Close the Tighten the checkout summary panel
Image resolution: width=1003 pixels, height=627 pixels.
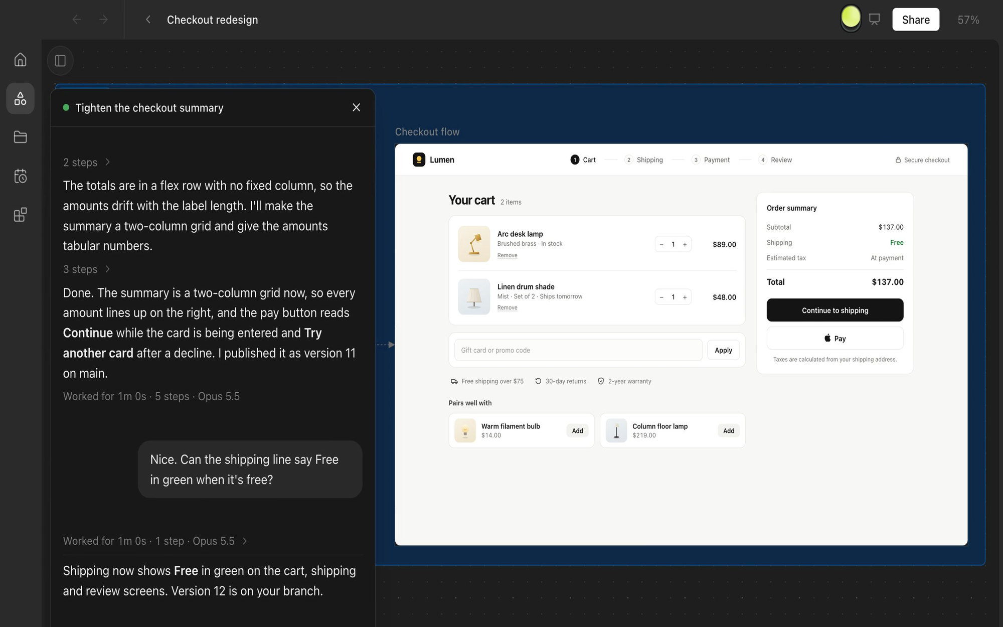[356, 107]
